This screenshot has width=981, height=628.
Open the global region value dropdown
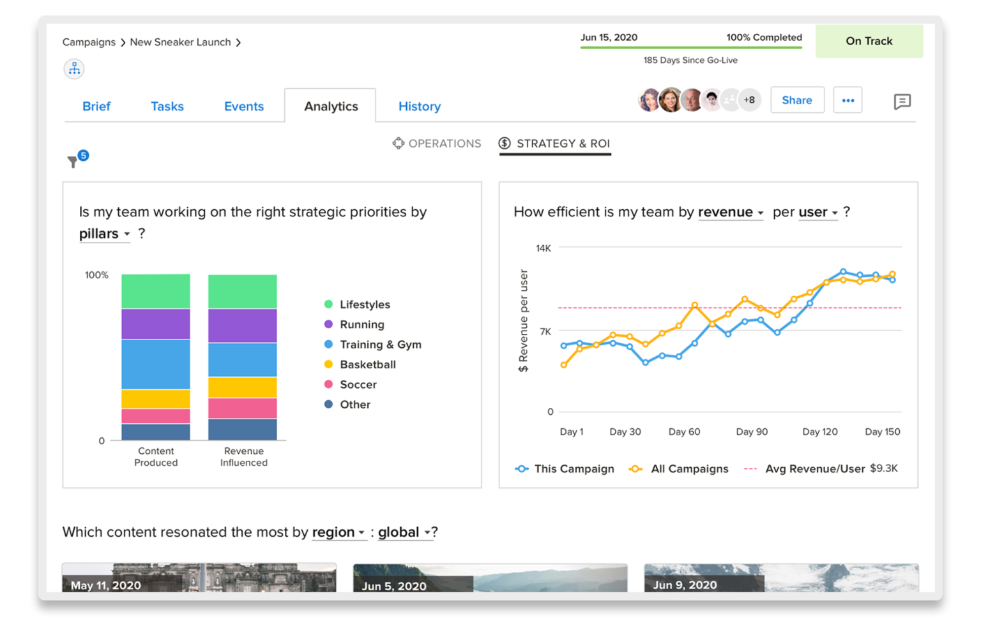click(x=404, y=532)
